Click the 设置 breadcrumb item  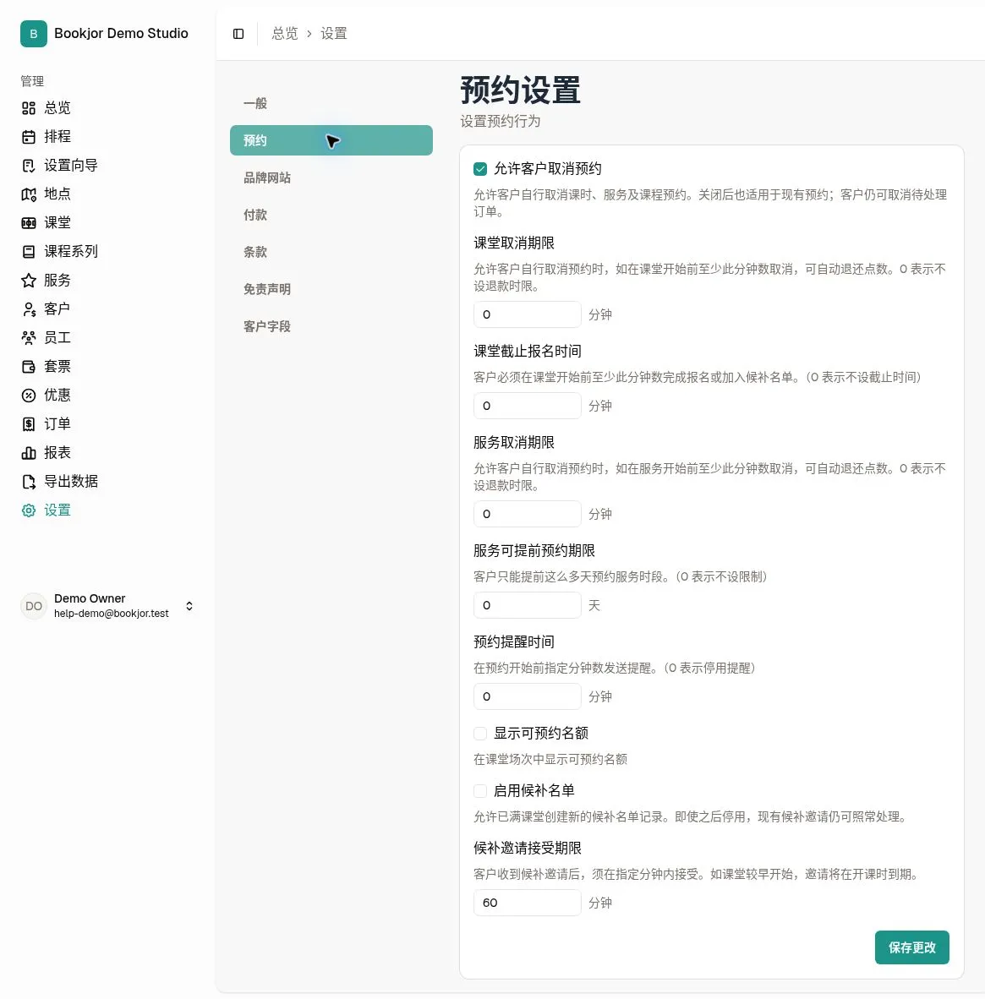(333, 34)
